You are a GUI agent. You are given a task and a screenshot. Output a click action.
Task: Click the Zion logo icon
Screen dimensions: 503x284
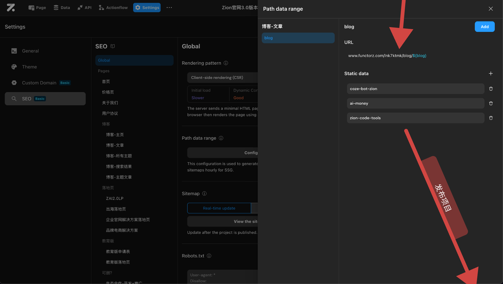11,7
